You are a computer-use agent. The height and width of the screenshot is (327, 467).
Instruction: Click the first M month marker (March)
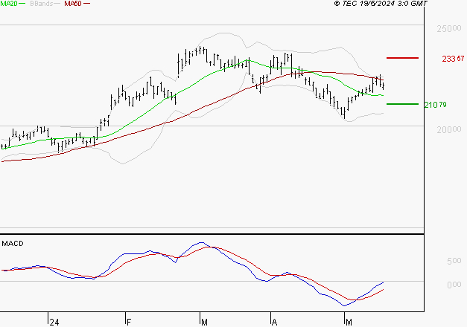click(x=204, y=323)
